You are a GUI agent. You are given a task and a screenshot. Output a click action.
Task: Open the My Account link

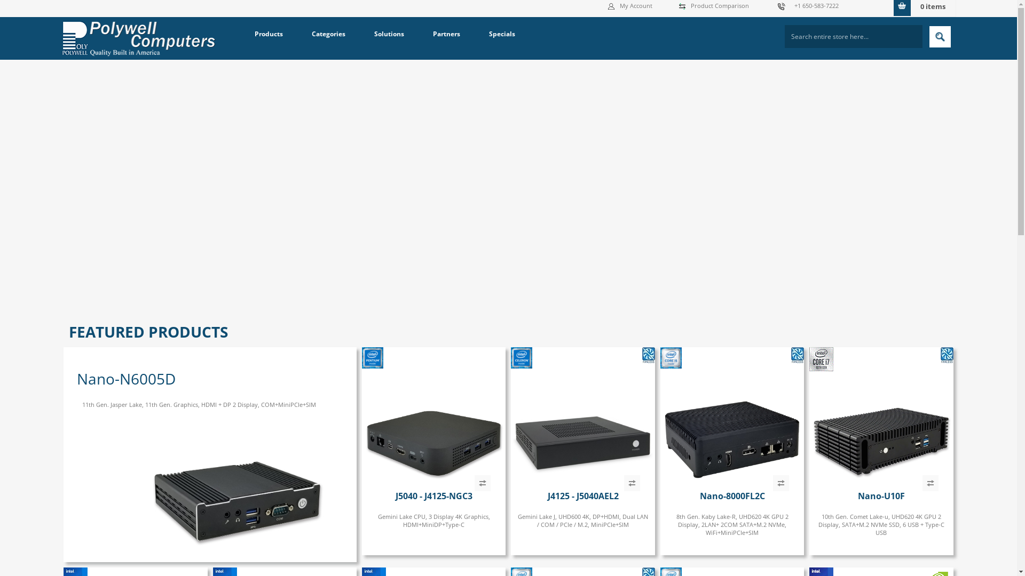[x=635, y=6]
